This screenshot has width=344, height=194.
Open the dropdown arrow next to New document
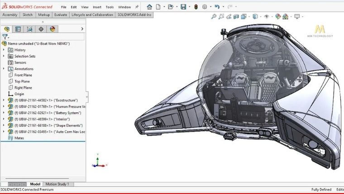click(x=164, y=7)
